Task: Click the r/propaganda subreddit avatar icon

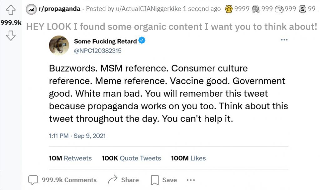Action: coord(30,9)
